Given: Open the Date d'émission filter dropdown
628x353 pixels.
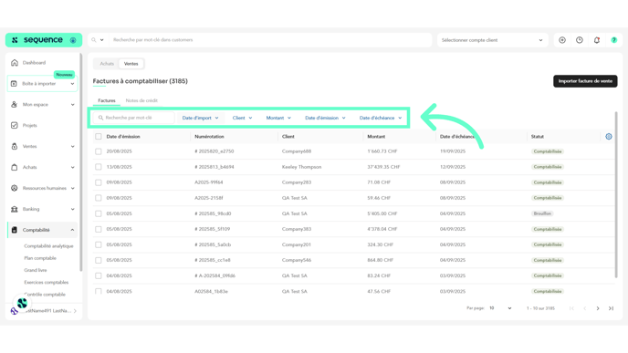Looking at the screenshot, I should tap(325, 118).
